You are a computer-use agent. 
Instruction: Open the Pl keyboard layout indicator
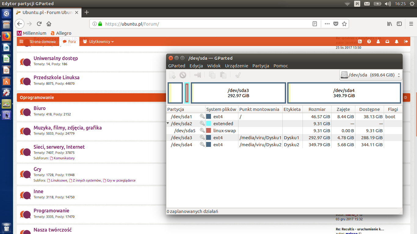coord(357,4)
